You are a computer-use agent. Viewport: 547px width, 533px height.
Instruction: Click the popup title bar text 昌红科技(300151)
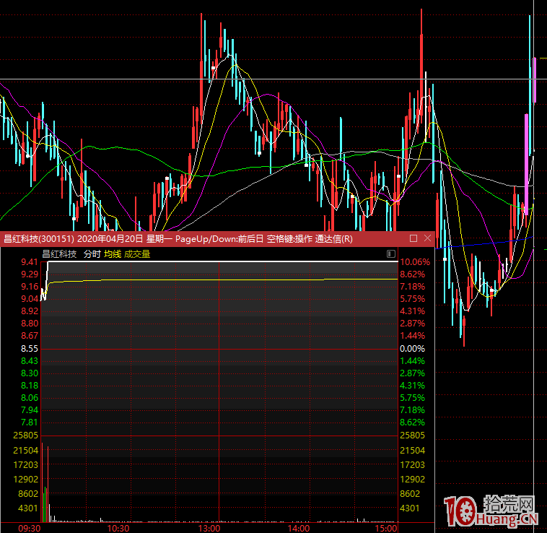point(39,239)
